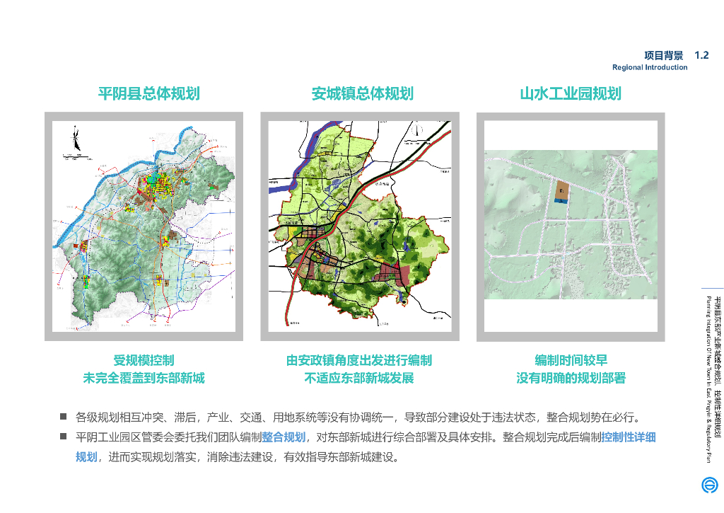Image resolution: width=724 pixels, height=513 pixels.
Task: Click the caption 没有明确的规划部署
Action: click(x=571, y=378)
